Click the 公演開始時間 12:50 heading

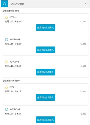click(11, 81)
